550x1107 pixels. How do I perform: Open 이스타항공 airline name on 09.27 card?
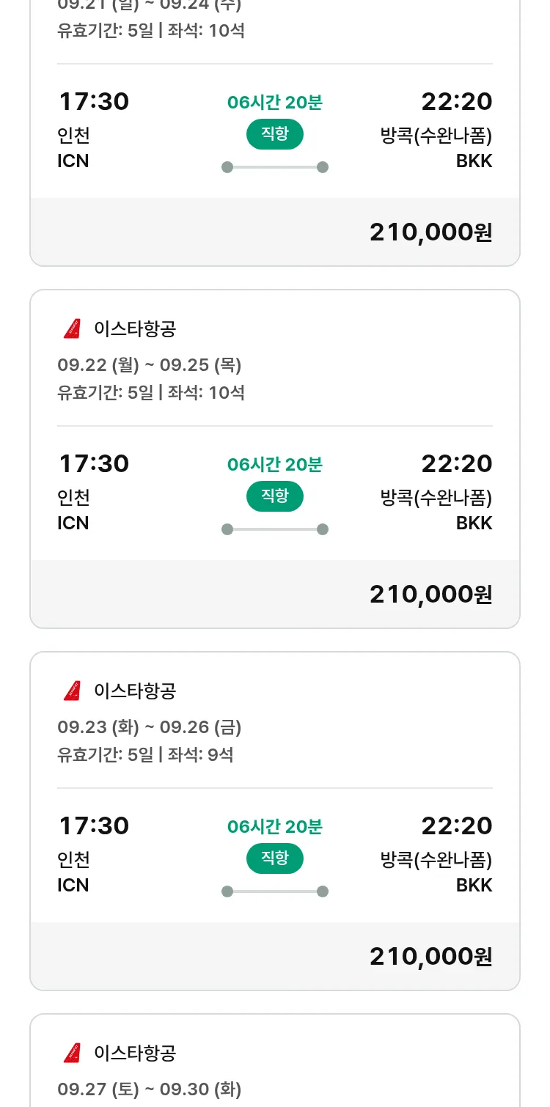point(135,1053)
